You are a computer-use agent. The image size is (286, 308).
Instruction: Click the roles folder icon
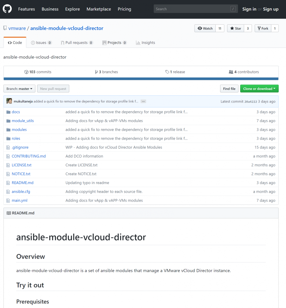pos(8,139)
